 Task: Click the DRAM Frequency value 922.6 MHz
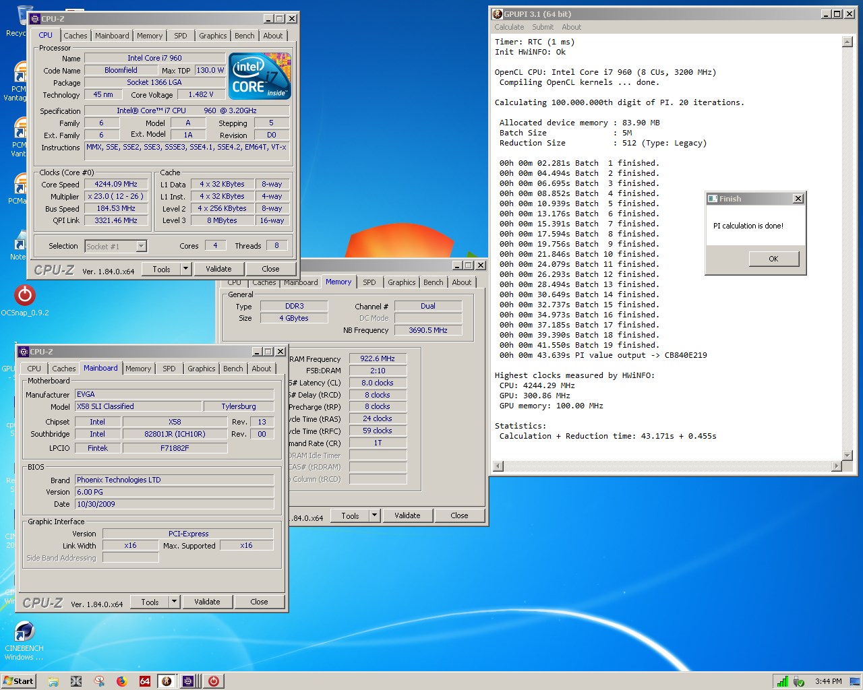(378, 358)
